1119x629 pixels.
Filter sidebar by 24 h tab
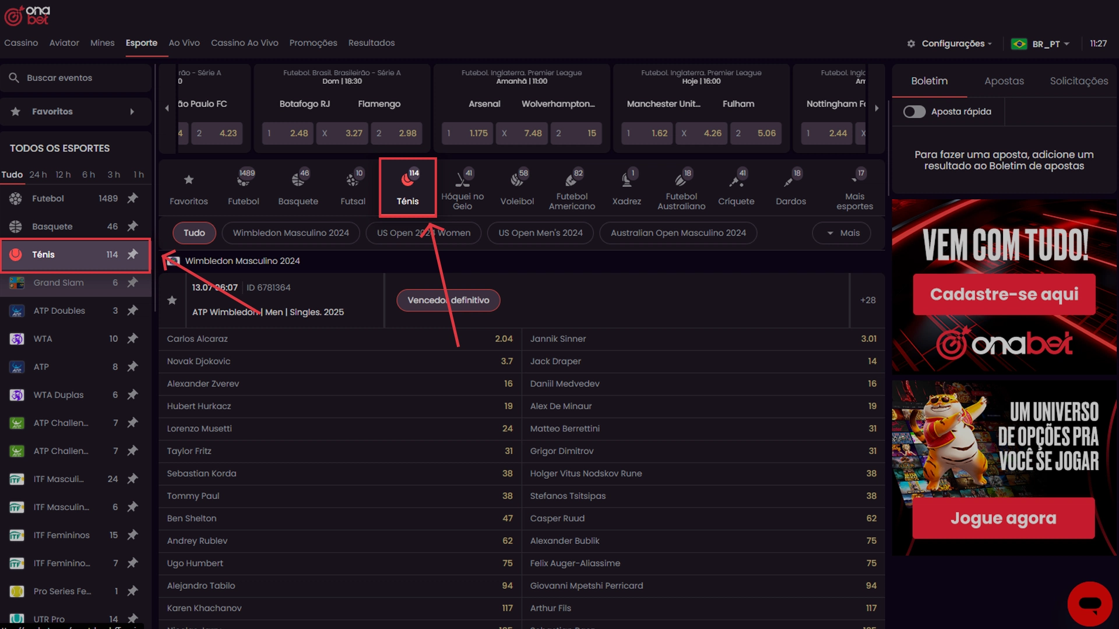38,174
